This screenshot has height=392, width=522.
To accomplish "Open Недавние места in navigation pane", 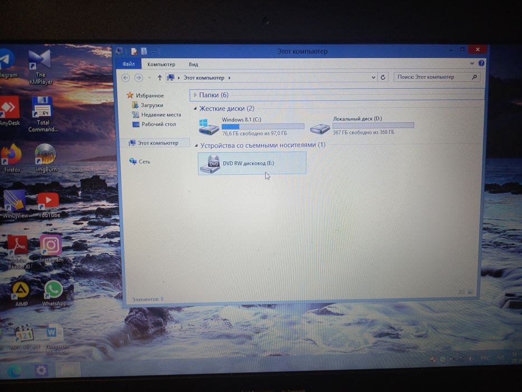I will (157, 115).
